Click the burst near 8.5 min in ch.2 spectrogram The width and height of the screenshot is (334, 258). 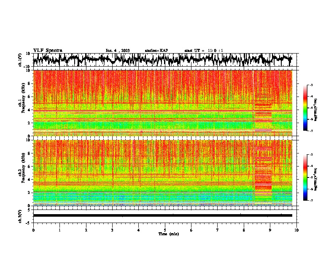click(264, 174)
